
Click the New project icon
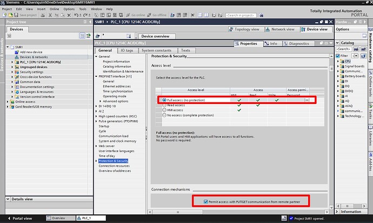click(4, 15)
